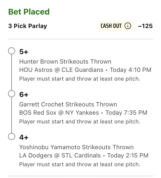Click the Bet Placed heading
Viewport: 161px width, 178px height.
coord(29,12)
